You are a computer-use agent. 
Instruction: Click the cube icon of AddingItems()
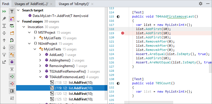47,60
